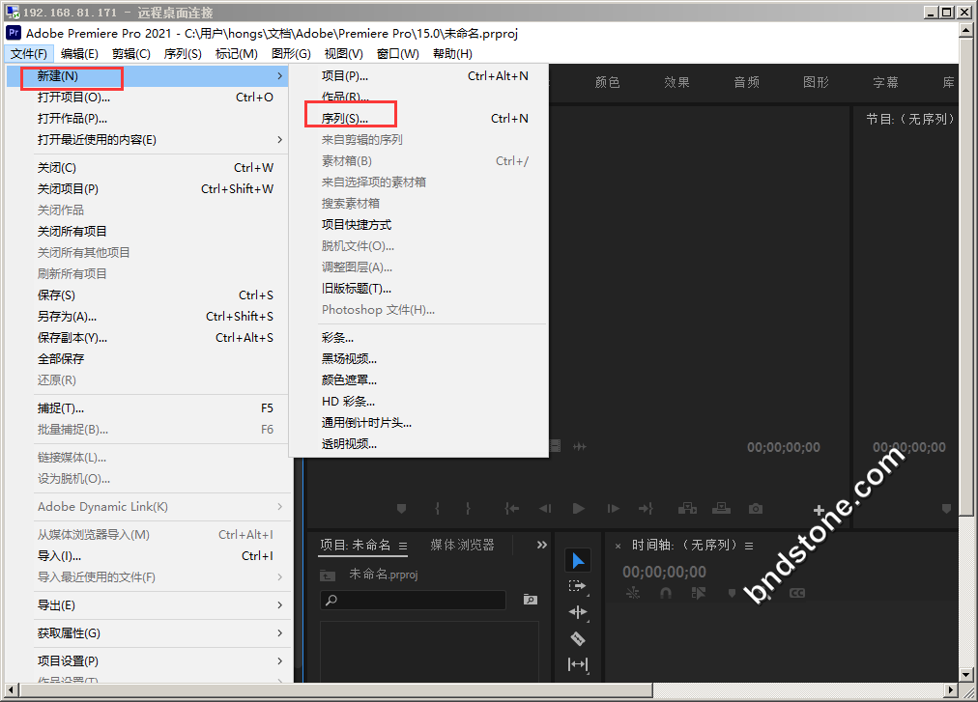The width and height of the screenshot is (978, 702).
Task: Open the new bin folder icon by search
Action: pyautogui.click(x=530, y=600)
